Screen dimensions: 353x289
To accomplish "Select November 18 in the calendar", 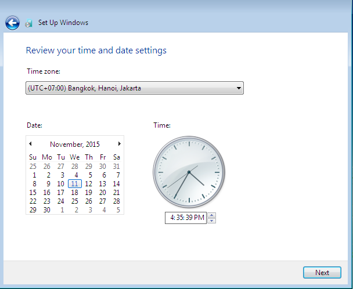I will pyautogui.click(x=75, y=193).
